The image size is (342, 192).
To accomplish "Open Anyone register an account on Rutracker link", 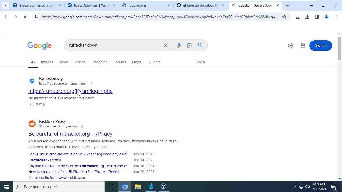I will [x=77, y=166].
